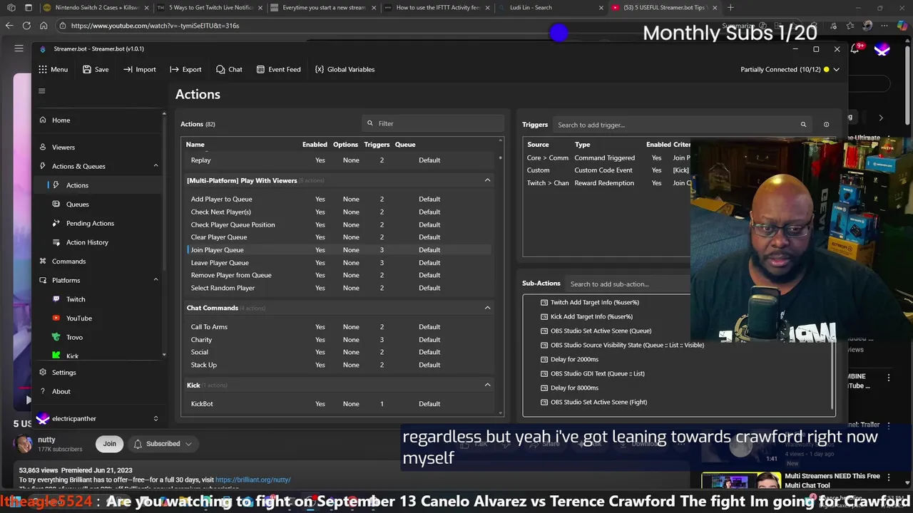Click the Export toolbar button

185,69
